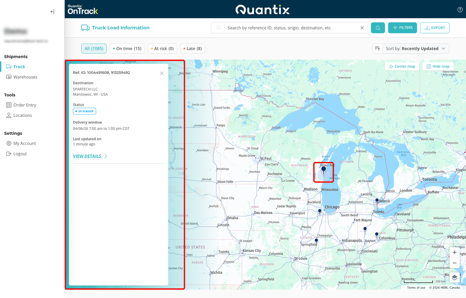Zoom in on the map
Image resolution: width=466 pixels, height=298 pixels.
454,253
